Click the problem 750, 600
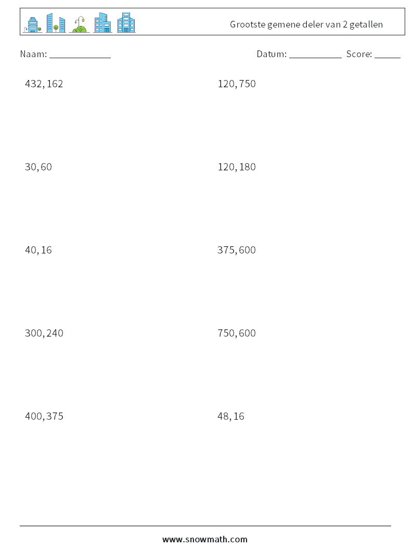The height and width of the screenshot is (547, 413). click(237, 333)
